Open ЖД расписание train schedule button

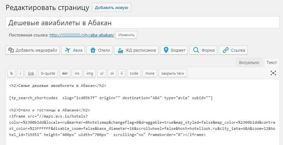coord(136,50)
